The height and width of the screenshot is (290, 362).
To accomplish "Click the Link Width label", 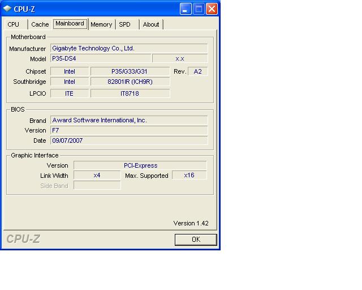I will pos(54,176).
